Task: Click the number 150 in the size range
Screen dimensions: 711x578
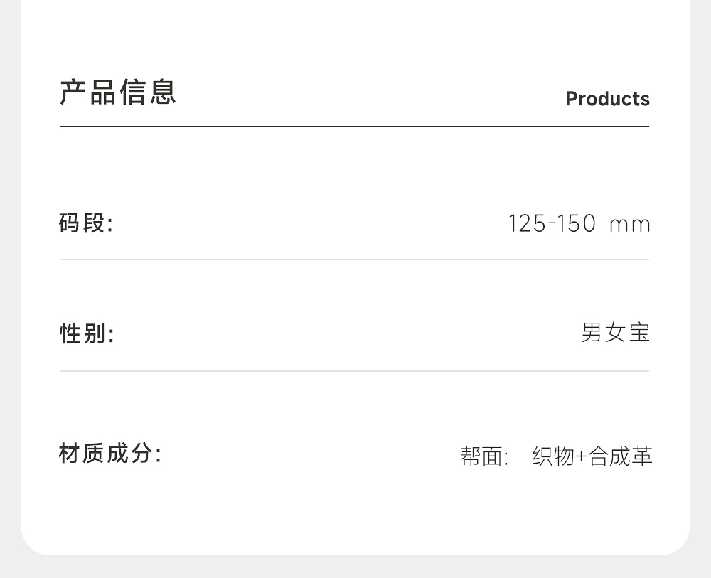Action: [x=575, y=224]
